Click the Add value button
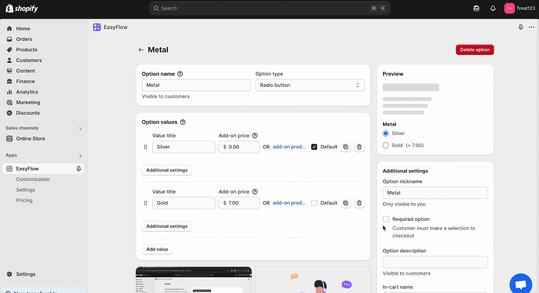The height and width of the screenshot is (293, 539). coord(157,249)
